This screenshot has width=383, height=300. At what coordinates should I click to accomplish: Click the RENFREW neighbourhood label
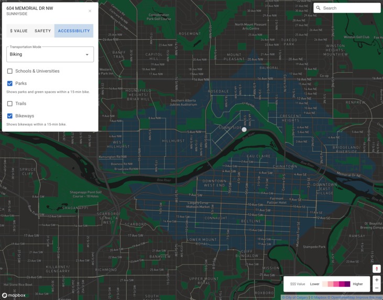pyautogui.click(x=355, y=102)
